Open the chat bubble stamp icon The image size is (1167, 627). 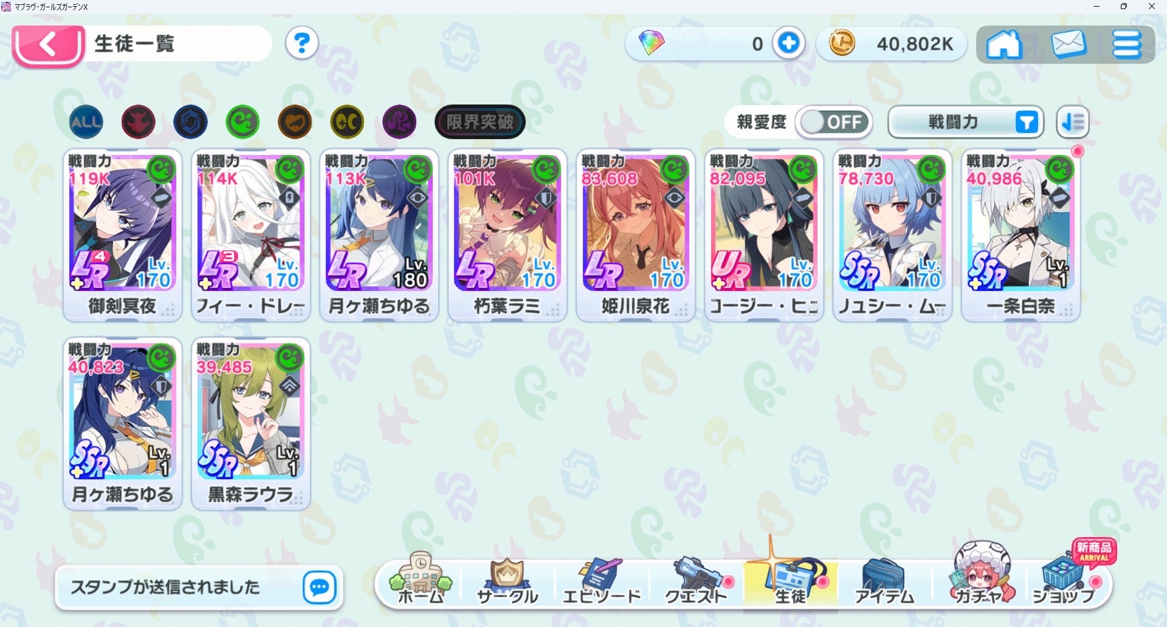pyautogui.click(x=319, y=587)
